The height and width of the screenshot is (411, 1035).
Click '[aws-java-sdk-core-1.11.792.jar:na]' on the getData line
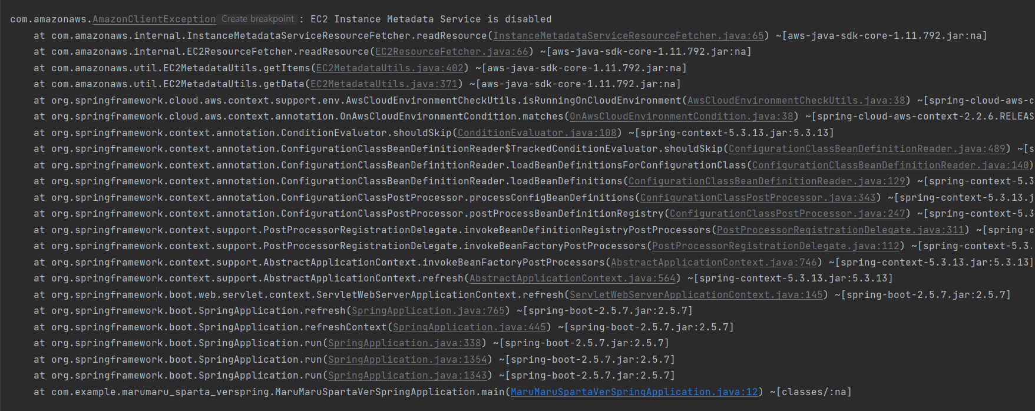[578, 84]
